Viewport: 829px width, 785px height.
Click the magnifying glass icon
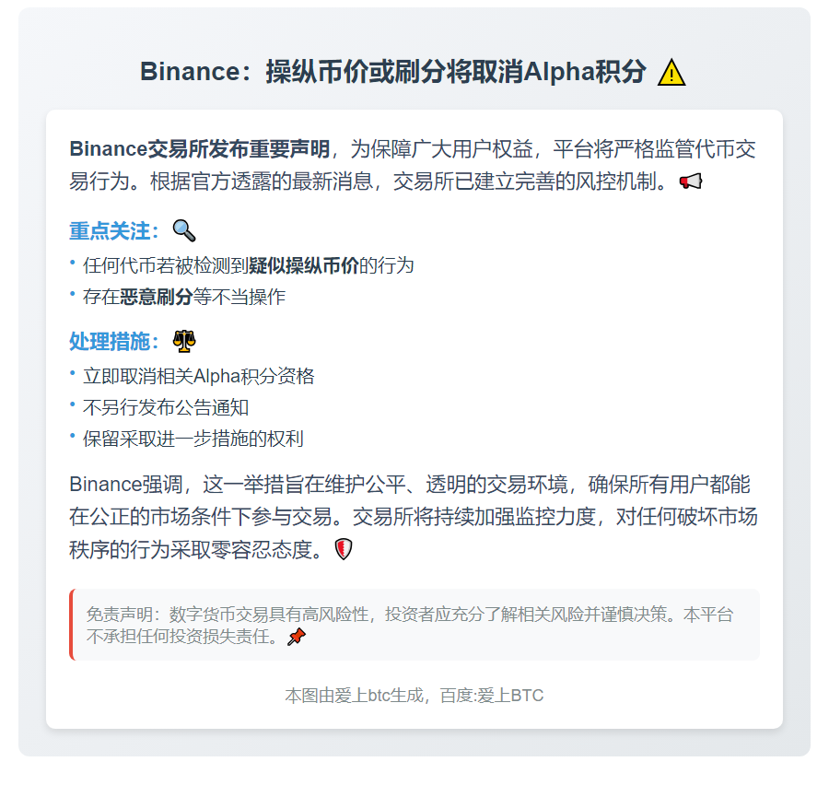(x=184, y=231)
